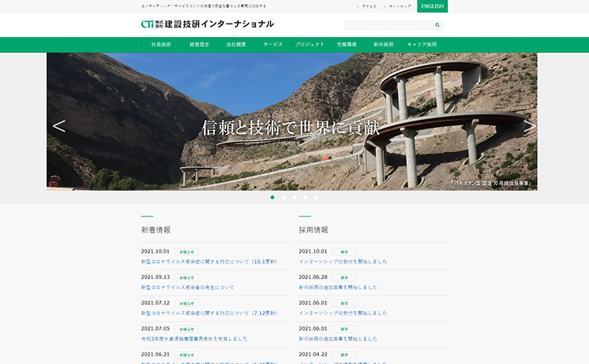Screen dimensions: 589x364
Task: Go to previous slide with left arrow
Action: [x=59, y=126]
